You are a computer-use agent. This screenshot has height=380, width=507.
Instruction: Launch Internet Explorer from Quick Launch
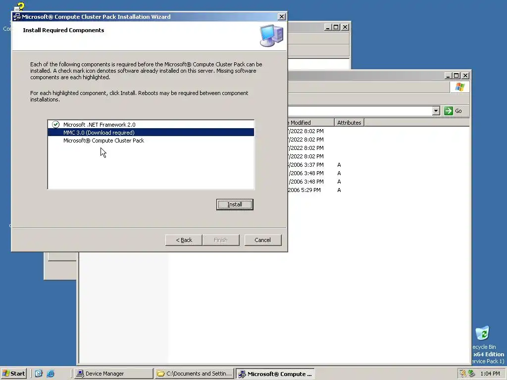click(51, 374)
